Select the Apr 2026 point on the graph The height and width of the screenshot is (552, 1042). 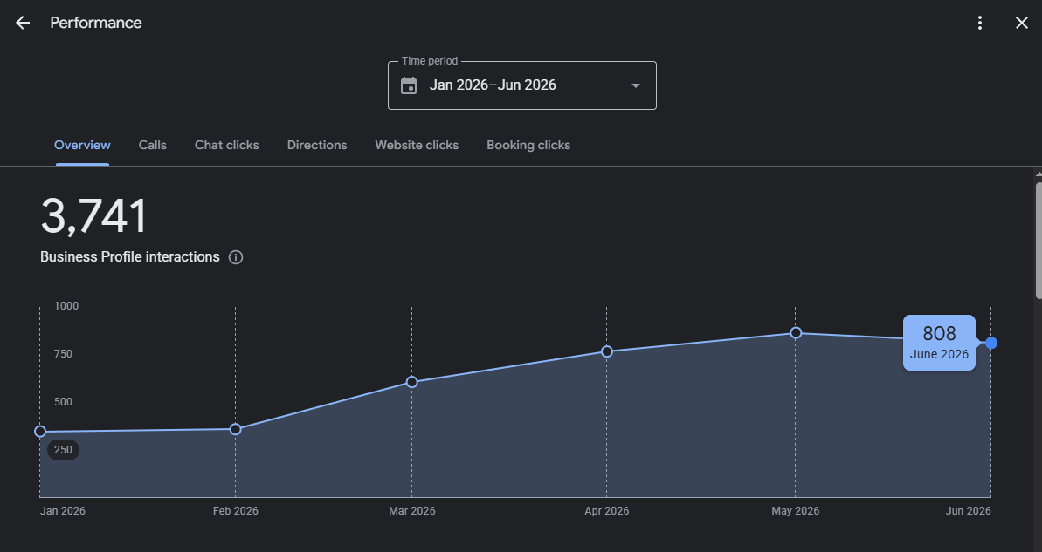tap(607, 351)
